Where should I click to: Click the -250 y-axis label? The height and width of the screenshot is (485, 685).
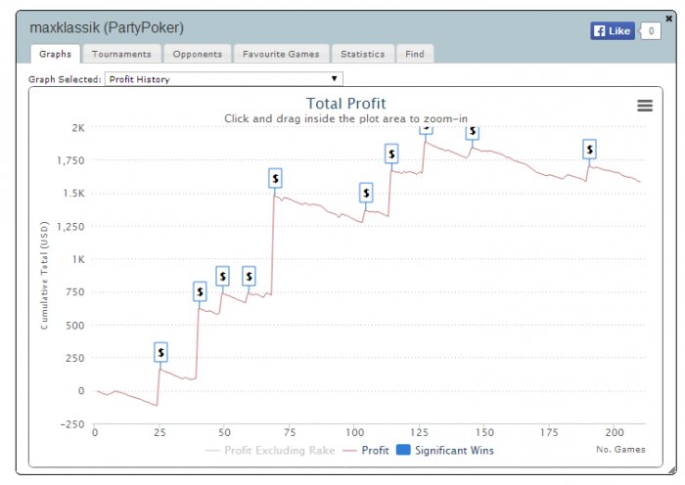pos(72,424)
